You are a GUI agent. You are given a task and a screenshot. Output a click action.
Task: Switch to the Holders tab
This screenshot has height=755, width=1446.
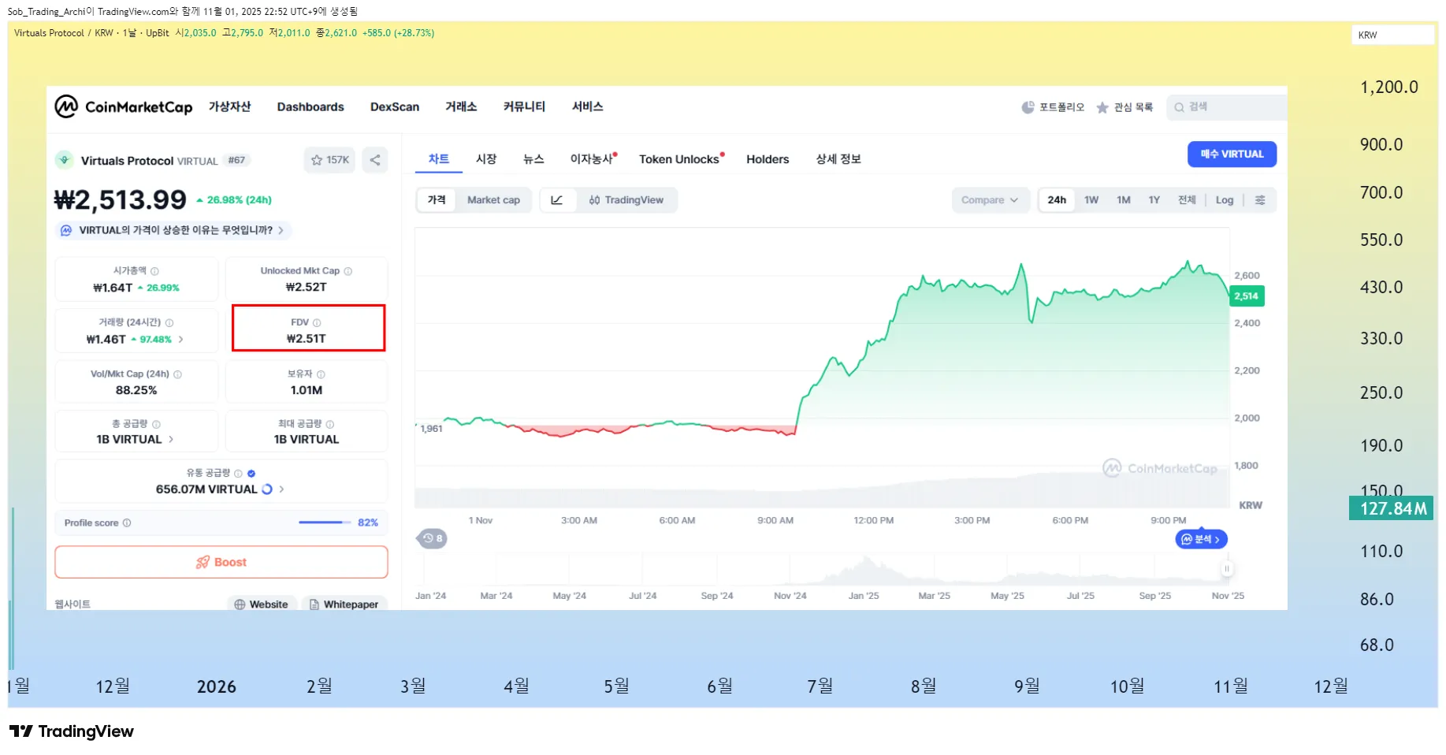point(767,159)
